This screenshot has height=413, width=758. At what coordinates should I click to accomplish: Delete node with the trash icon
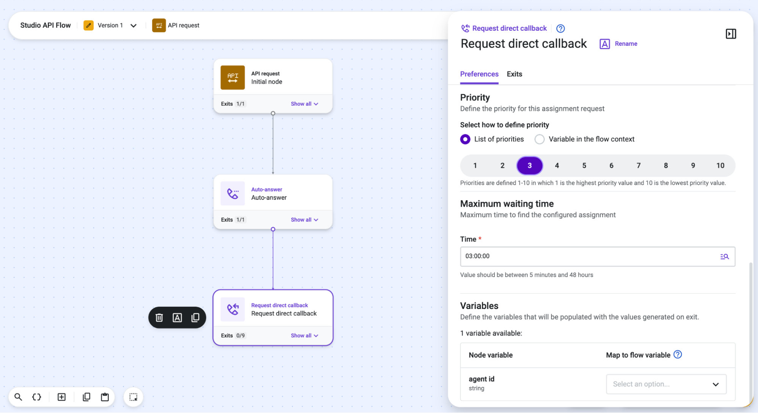pyautogui.click(x=159, y=318)
